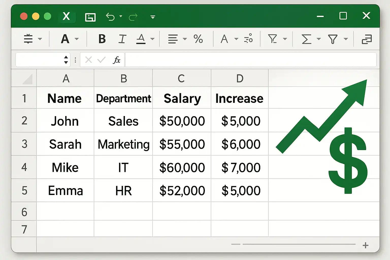Image resolution: width=390 pixels, height=260 pixels.
Task: Select the "Increase" header cell
Action: coord(240,98)
